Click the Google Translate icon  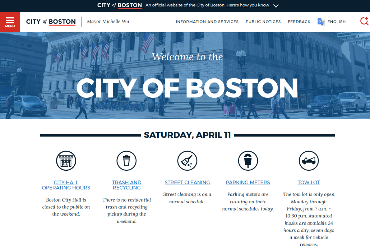[321, 22]
